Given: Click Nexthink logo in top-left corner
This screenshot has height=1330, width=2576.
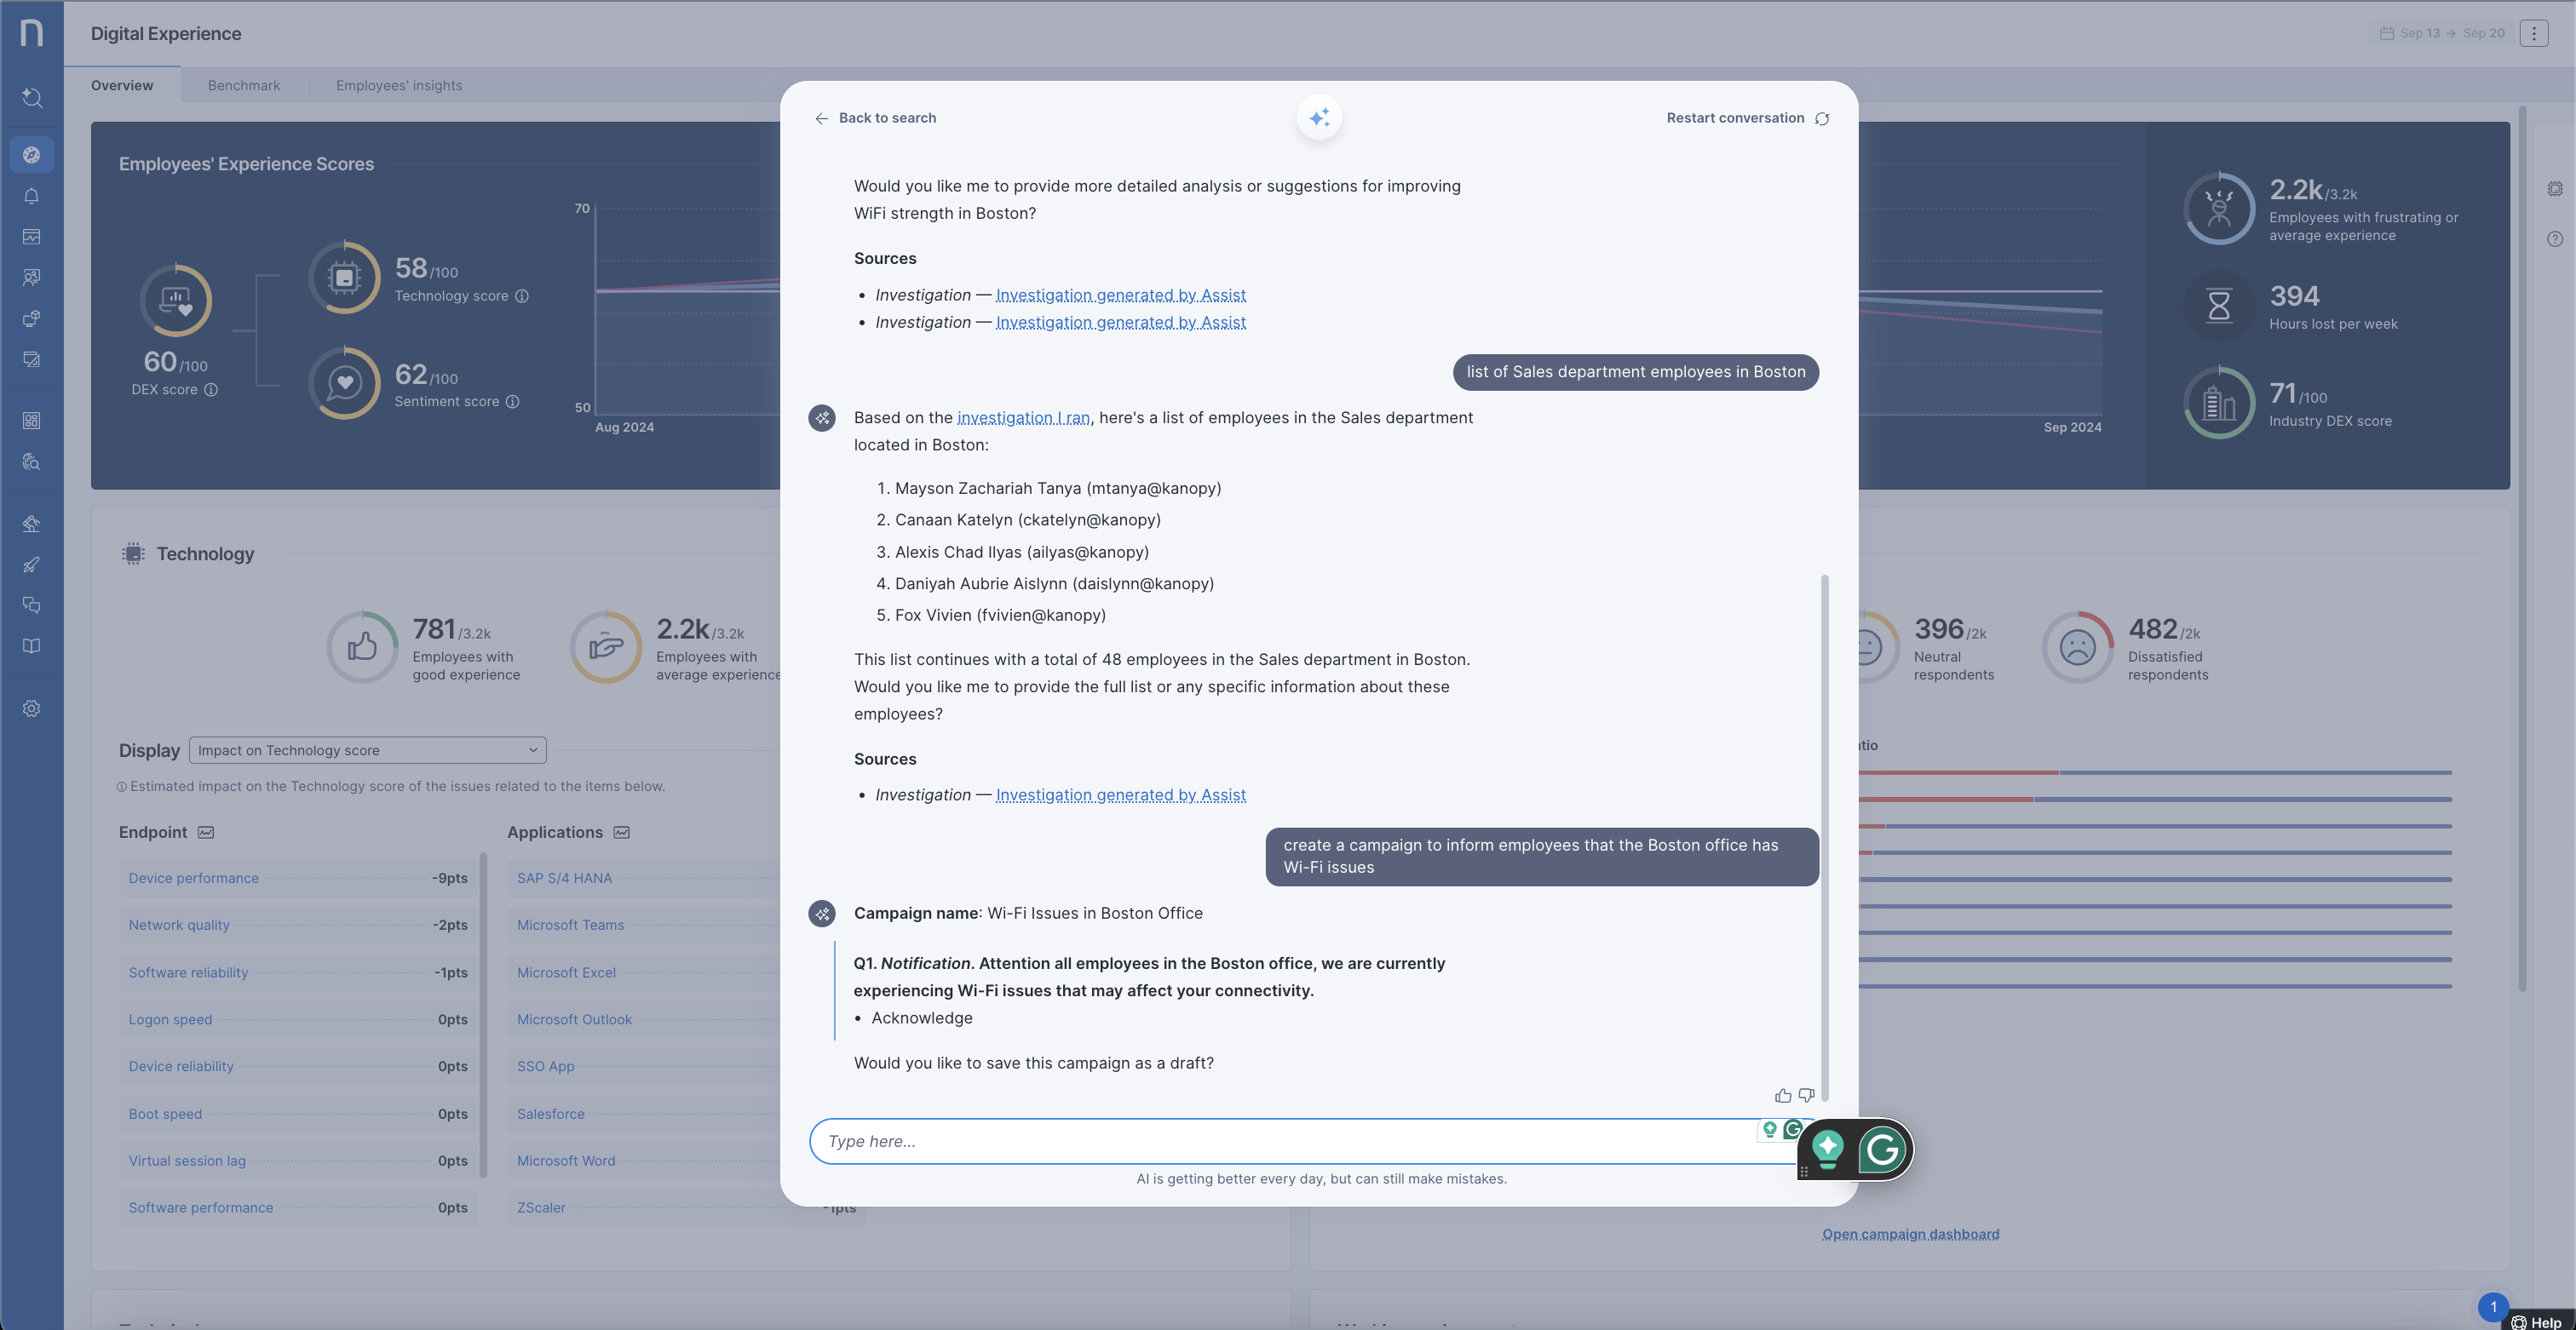Looking at the screenshot, I should (x=32, y=32).
